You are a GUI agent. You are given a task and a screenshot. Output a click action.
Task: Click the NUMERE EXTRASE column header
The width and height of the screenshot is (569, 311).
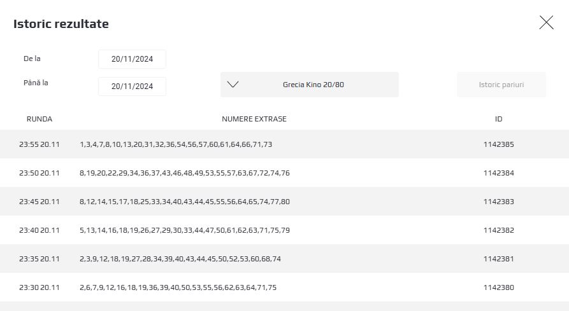point(254,119)
